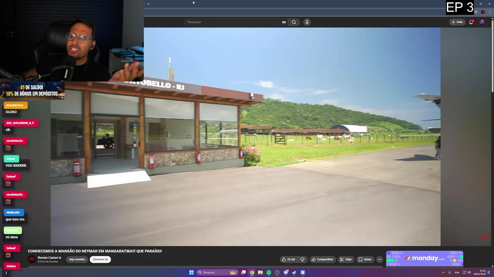Click the Salvar bookmark button
The height and width of the screenshot is (277, 494).
pos(365,259)
